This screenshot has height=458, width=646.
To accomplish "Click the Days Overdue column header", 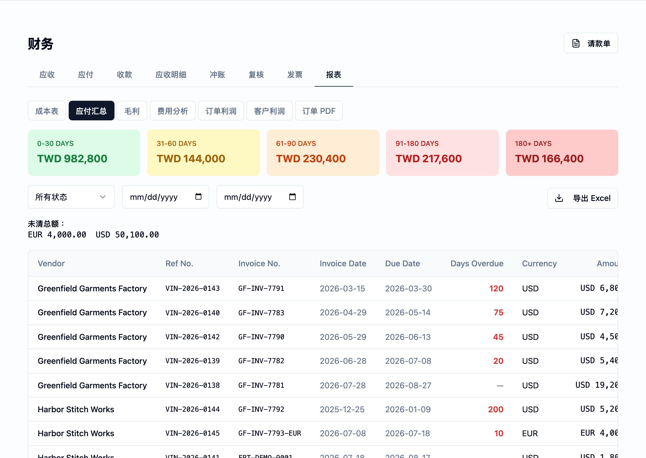I will (476, 263).
